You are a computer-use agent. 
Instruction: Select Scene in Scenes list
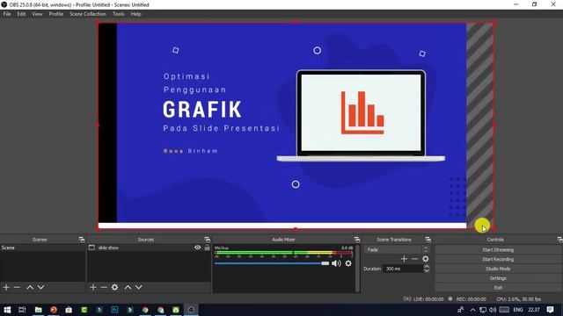pos(42,248)
